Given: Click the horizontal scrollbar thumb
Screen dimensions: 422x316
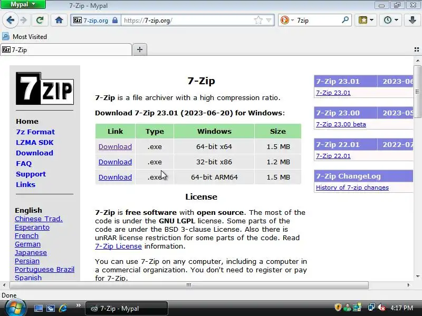Looking at the screenshot, I should 189,285.
